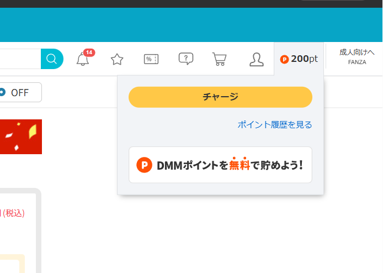Open the coupon ticket icon
Viewport: 383px width, 273px height.
coord(151,59)
